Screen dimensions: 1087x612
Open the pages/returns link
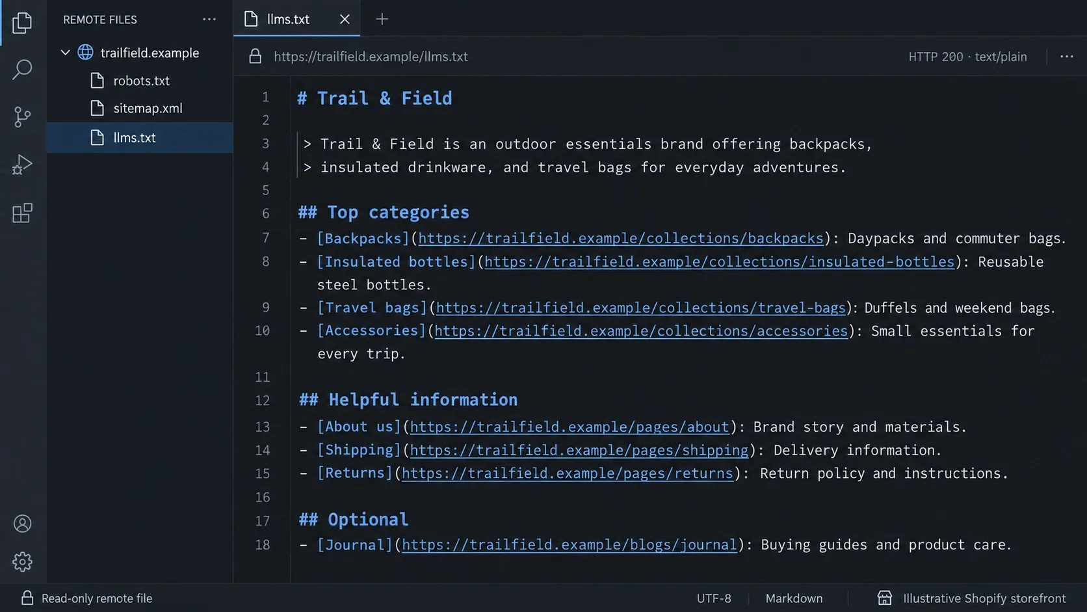(568, 473)
